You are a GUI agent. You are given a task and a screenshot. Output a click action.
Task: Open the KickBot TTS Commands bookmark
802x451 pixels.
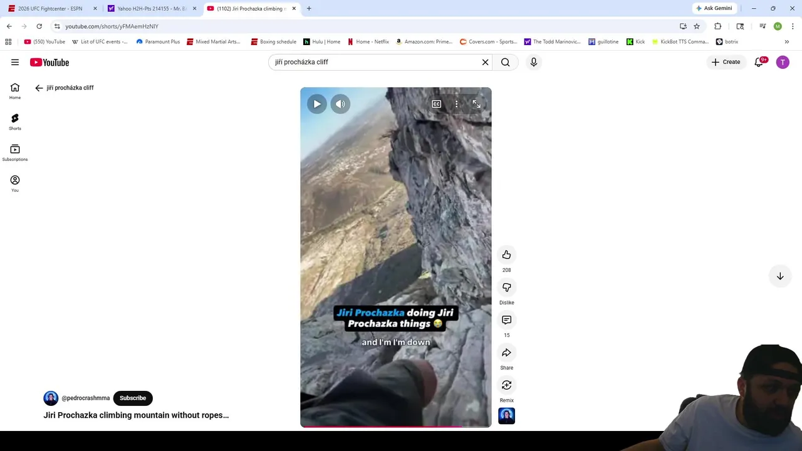(x=680, y=42)
